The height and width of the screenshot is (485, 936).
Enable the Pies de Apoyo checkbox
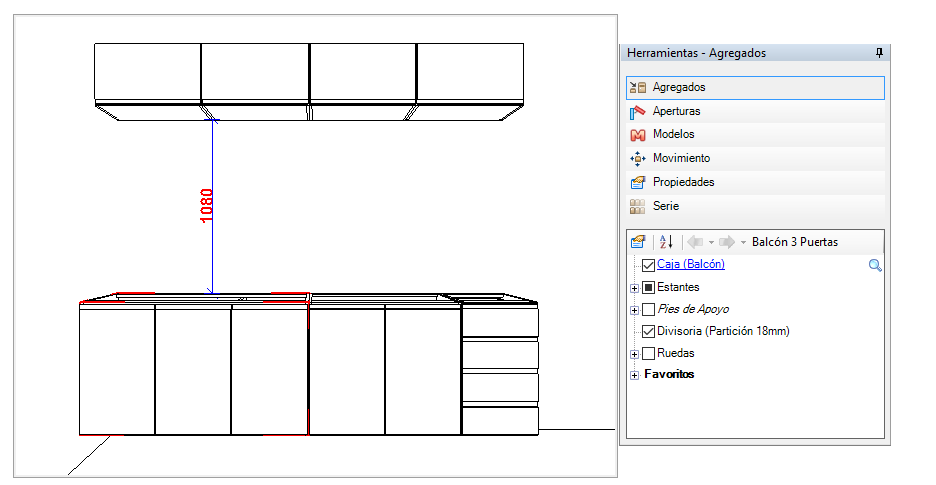point(649,309)
